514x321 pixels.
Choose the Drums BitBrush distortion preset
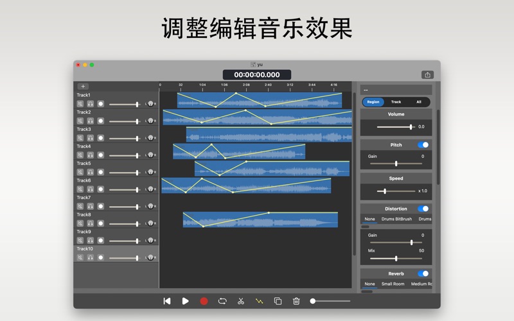[x=396, y=219]
